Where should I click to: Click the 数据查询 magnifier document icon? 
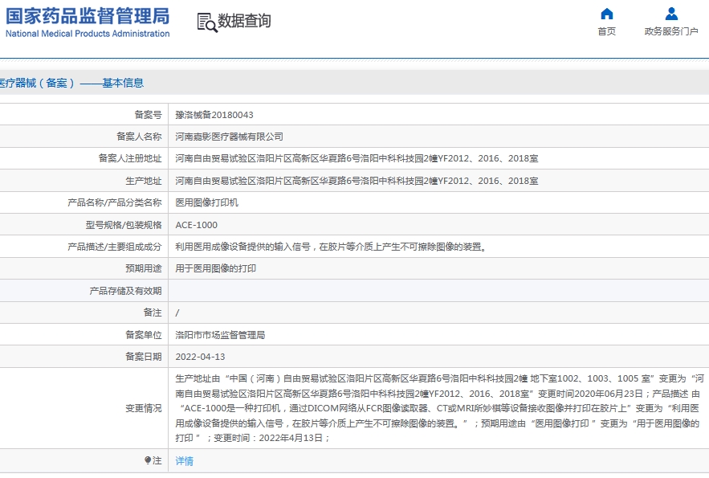[207, 22]
